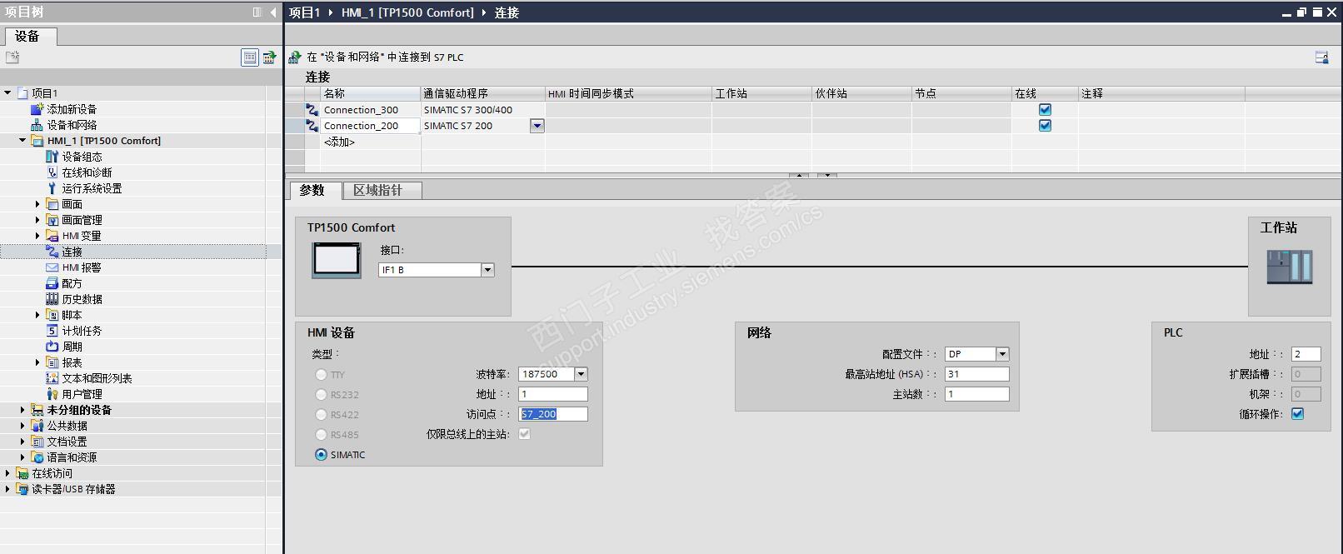Open 在线和诊断 diagnostics icon

(x=52, y=172)
